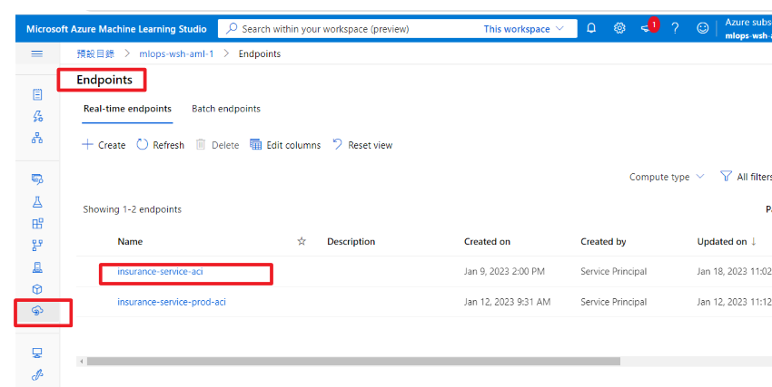Click Description column header
The width and height of the screenshot is (772, 387).
[351, 241]
